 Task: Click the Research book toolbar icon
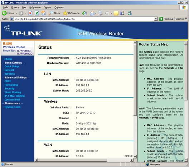[122, 13]
